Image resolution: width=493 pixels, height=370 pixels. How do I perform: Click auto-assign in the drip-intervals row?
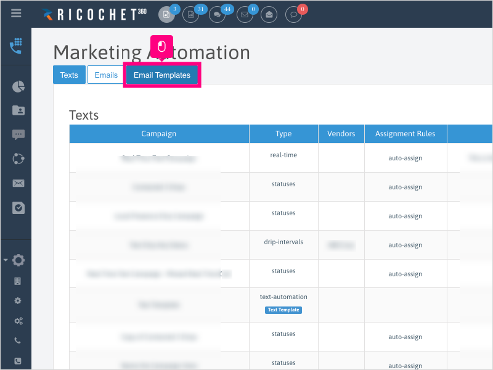point(405,245)
